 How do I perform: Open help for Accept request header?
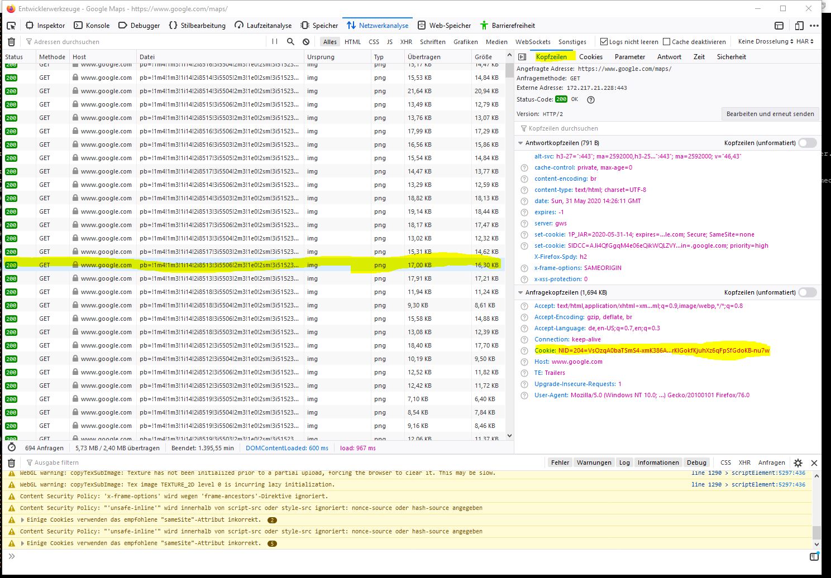(x=524, y=306)
